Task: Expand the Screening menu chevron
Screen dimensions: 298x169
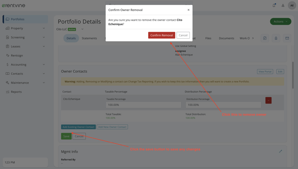Action: point(44,37)
